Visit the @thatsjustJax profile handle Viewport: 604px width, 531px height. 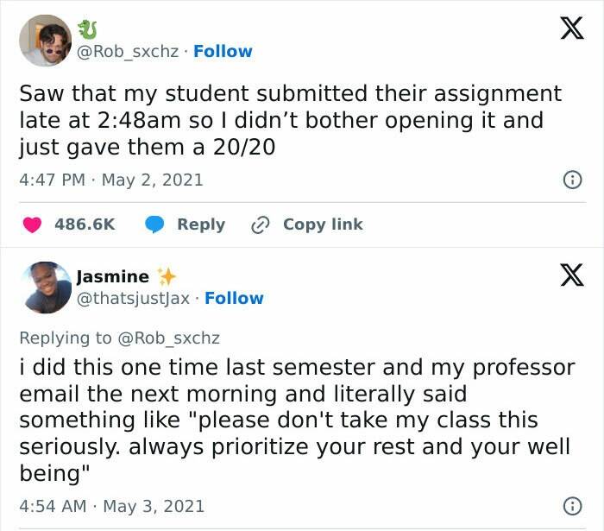135,298
